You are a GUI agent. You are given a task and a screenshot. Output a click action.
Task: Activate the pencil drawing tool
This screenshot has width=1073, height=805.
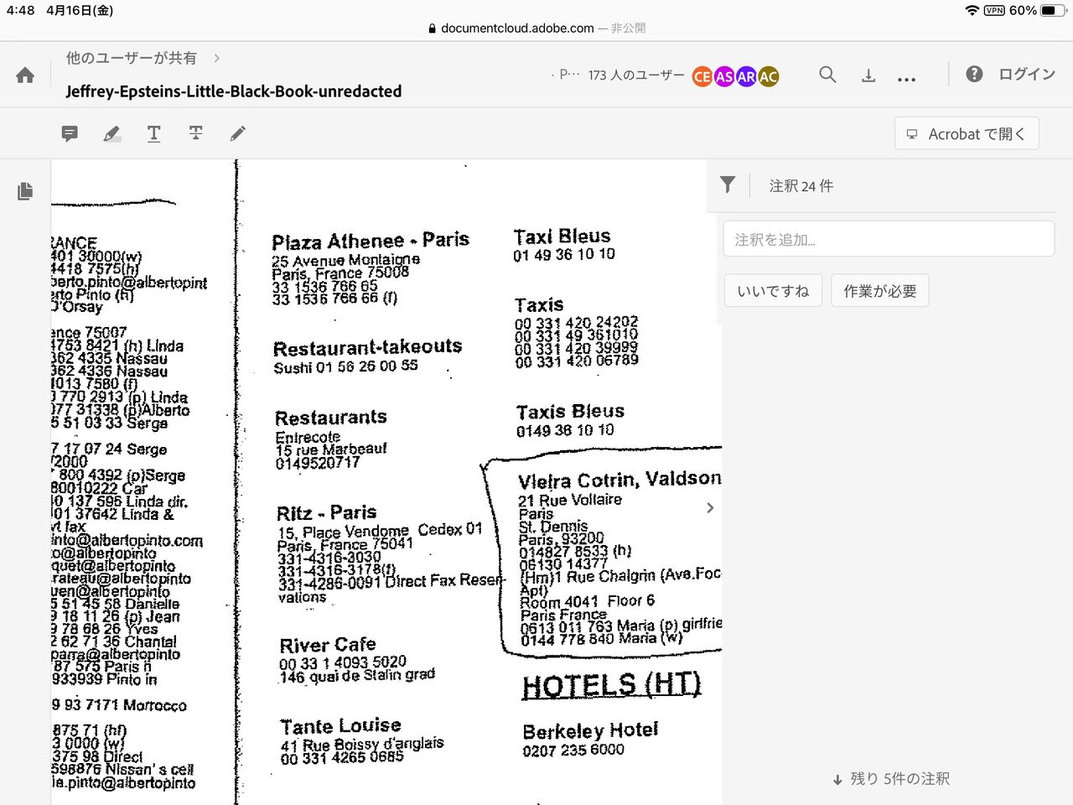[x=238, y=133]
